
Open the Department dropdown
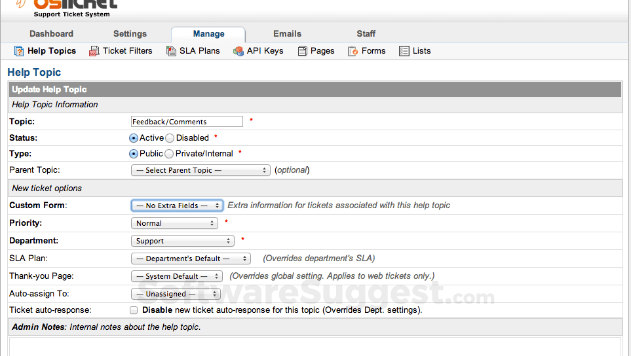coord(182,241)
